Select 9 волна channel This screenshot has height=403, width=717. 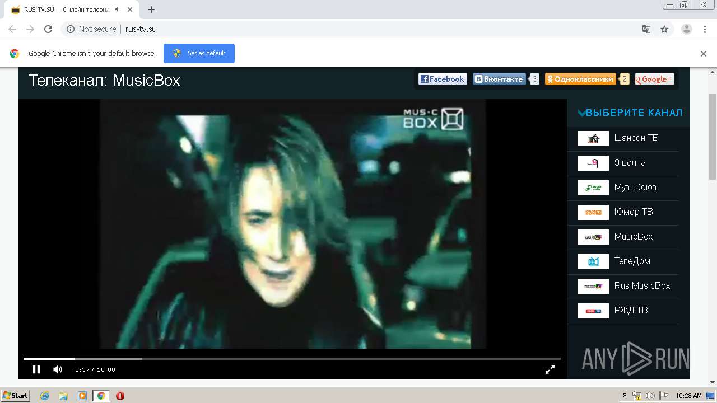630,163
